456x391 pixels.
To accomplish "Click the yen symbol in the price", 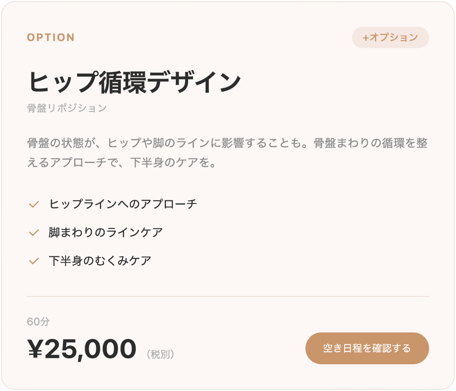I will (x=36, y=349).
